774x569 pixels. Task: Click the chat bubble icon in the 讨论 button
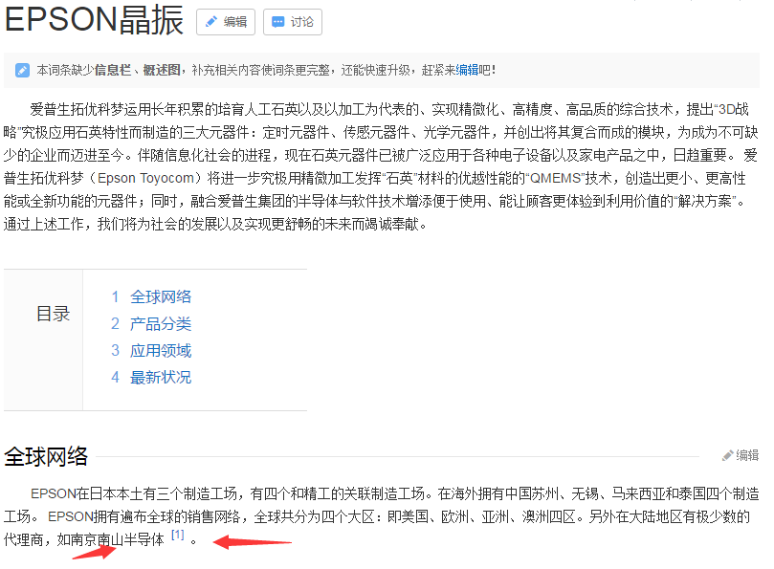tap(277, 22)
